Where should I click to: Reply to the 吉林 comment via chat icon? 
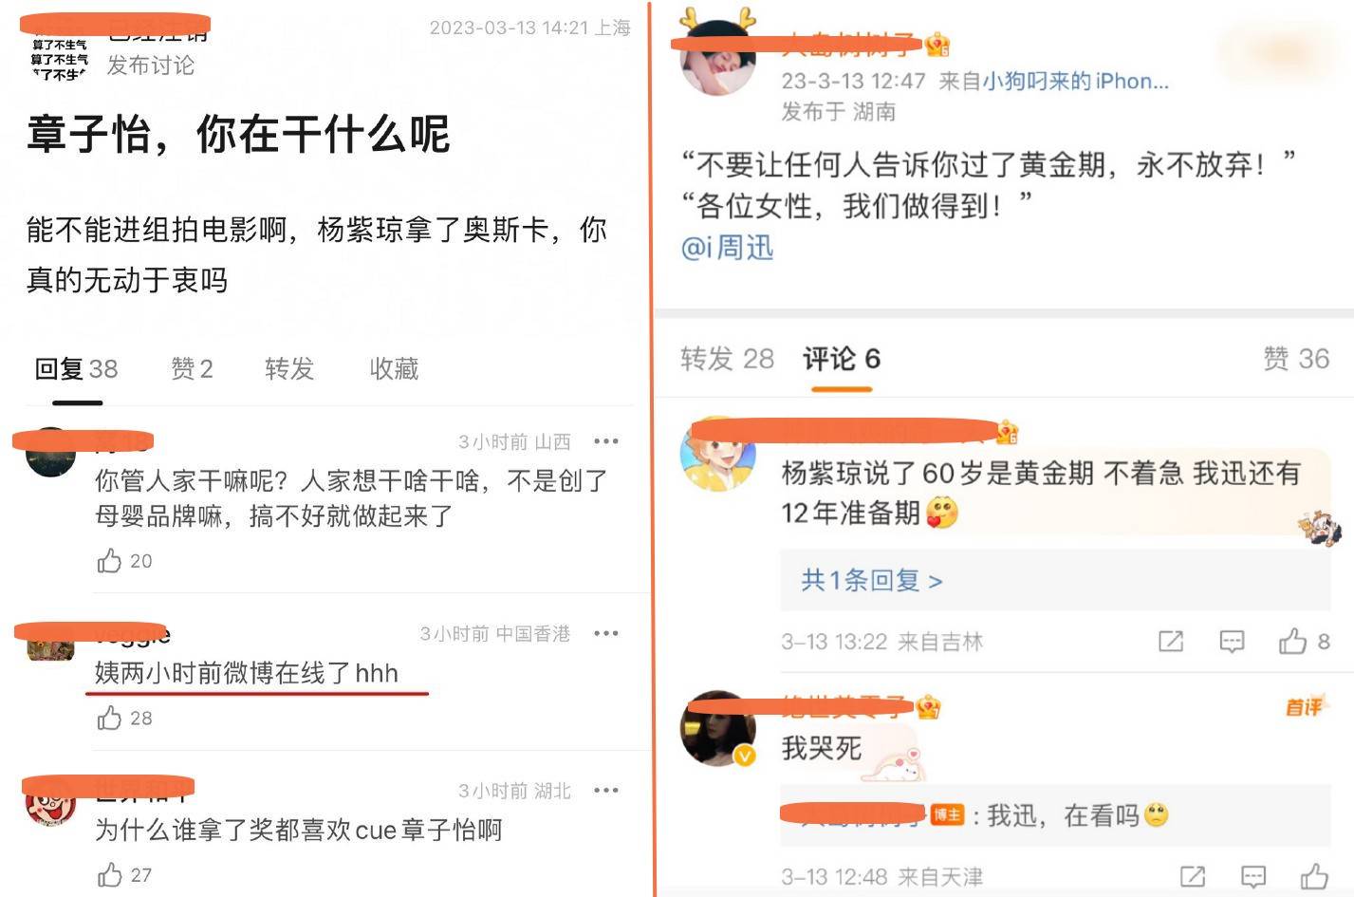click(1232, 642)
